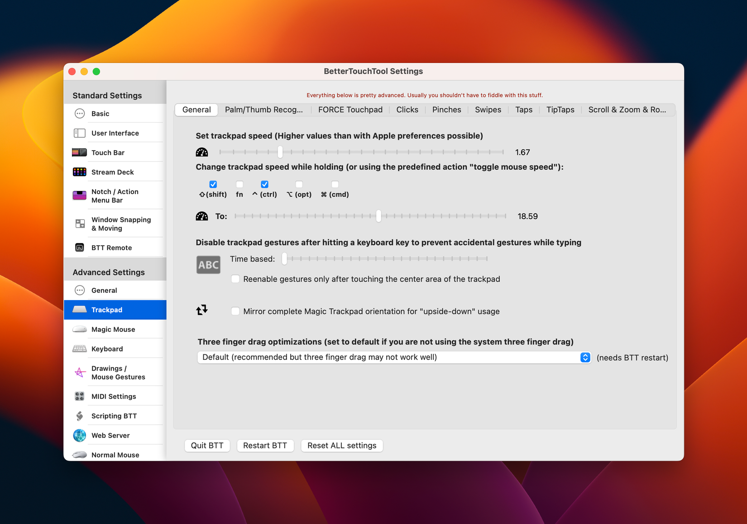Switch to the Palm/Thumb Recog... tab
The width and height of the screenshot is (747, 524).
264,110
